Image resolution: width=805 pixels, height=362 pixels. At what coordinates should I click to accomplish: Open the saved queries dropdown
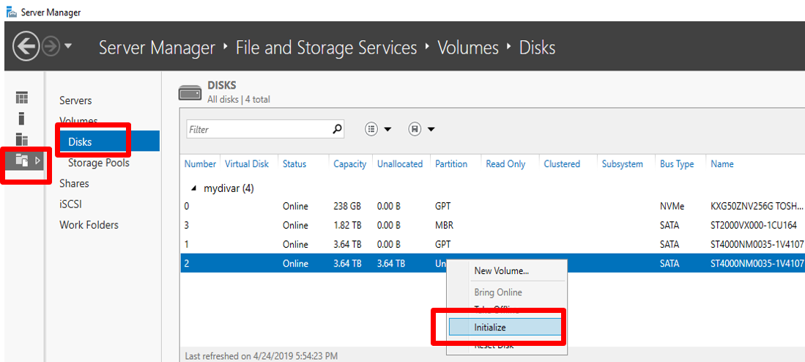422,129
